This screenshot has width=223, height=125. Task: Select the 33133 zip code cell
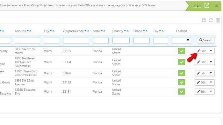(x=67, y=82)
